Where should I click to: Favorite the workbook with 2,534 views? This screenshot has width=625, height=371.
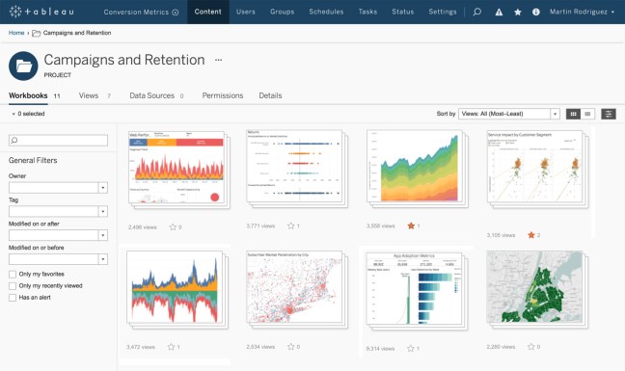[x=291, y=347]
